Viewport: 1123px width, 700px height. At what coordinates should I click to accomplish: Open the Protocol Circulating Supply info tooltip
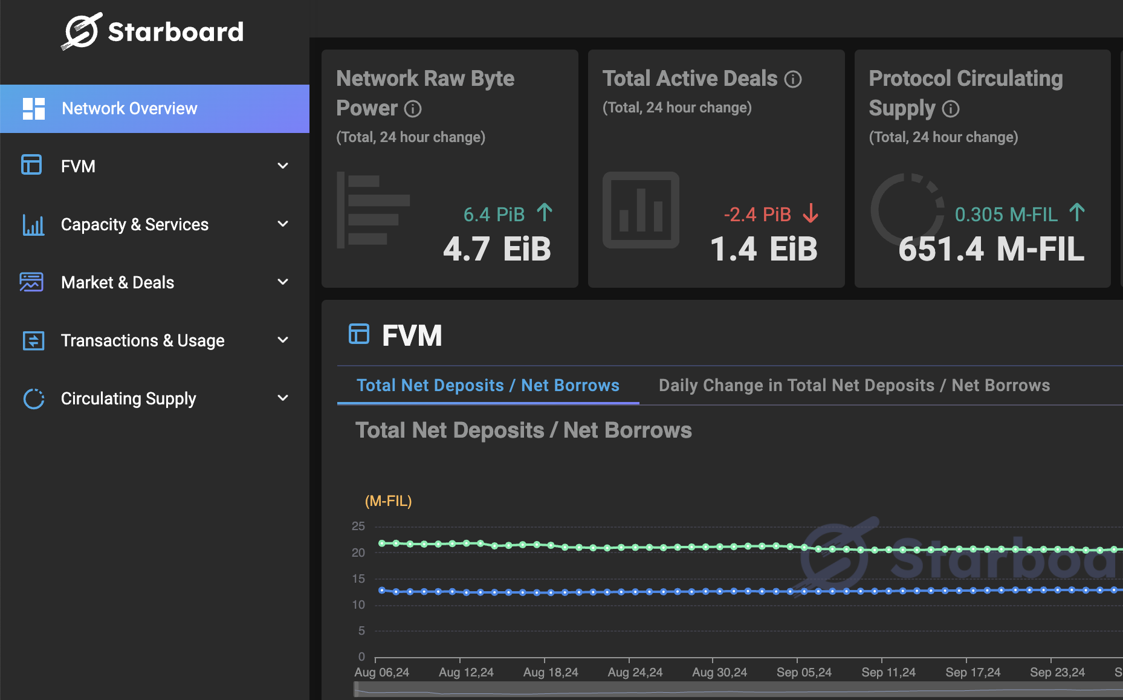[x=950, y=109]
